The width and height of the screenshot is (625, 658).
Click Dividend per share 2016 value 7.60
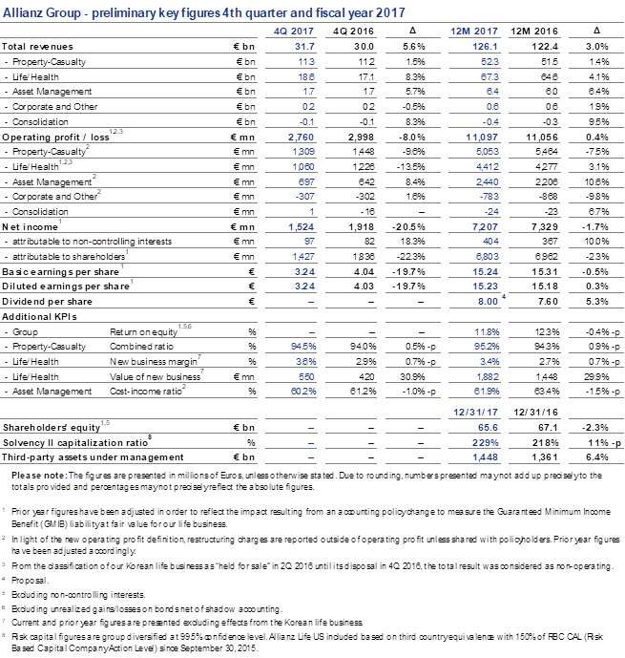(548, 301)
